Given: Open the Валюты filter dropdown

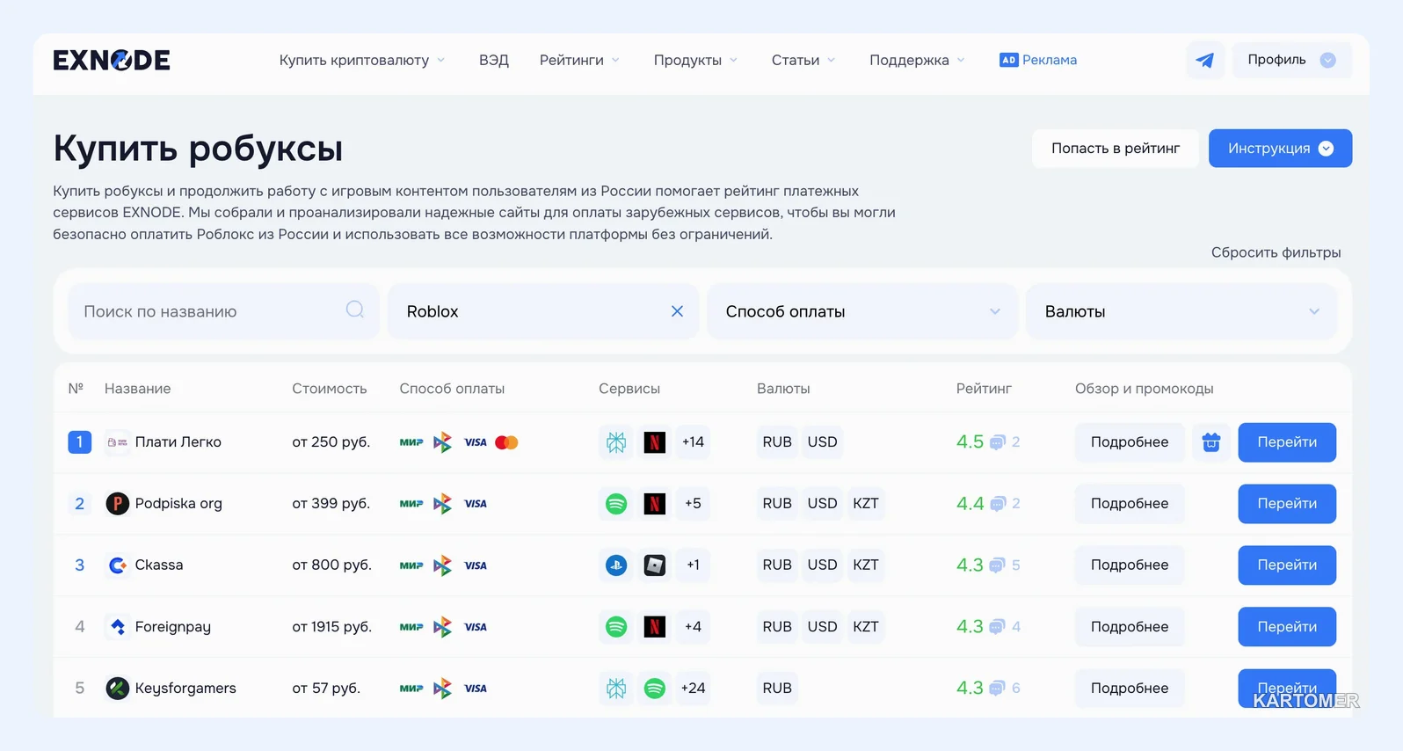Looking at the screenshot, I should point(1181,311).
